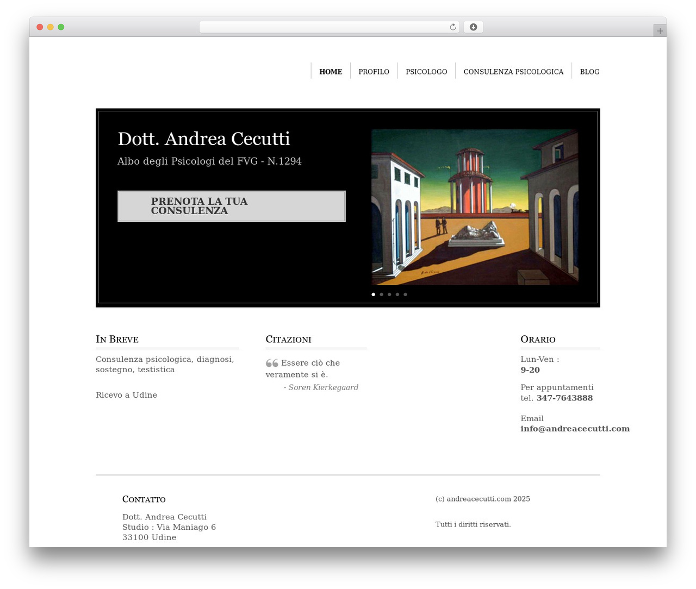Viewport: 696px width, 589px height.
Task: Click the Dott. Andrea Cecutti slide heading
Action: coord(204,139)
